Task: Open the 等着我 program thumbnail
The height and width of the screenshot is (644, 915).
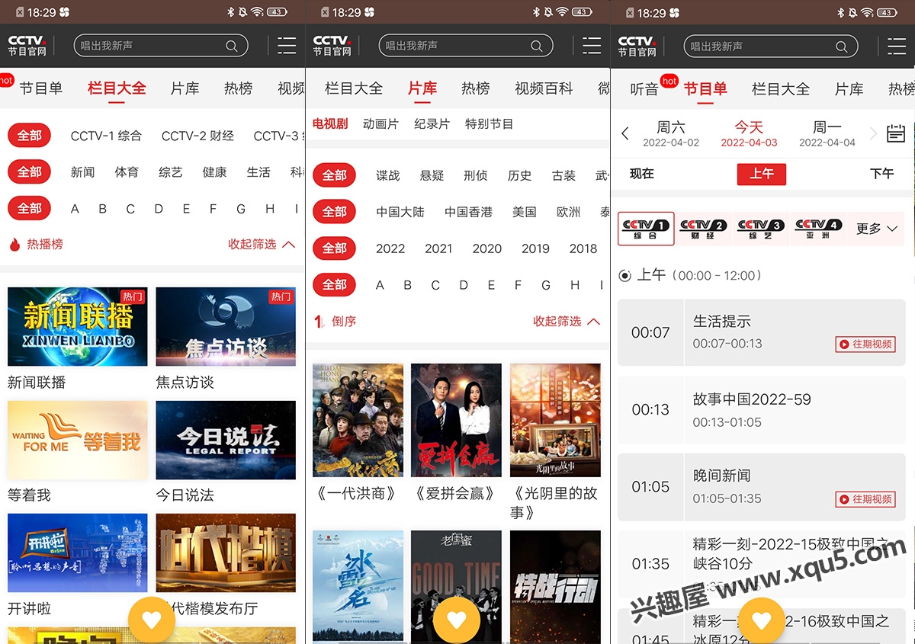Action: click(77, 441)
